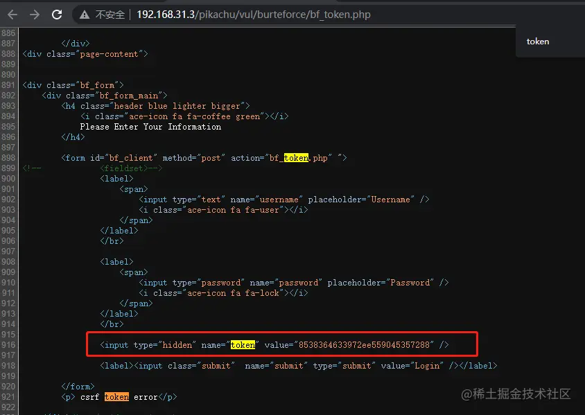Click the commented-out 'fieldset' text
Image resolution: width=585 pixels, height=415 pixels.
click(123, 168)
